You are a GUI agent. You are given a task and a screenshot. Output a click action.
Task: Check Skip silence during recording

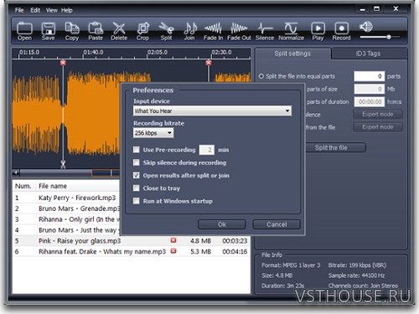[137, 162]
